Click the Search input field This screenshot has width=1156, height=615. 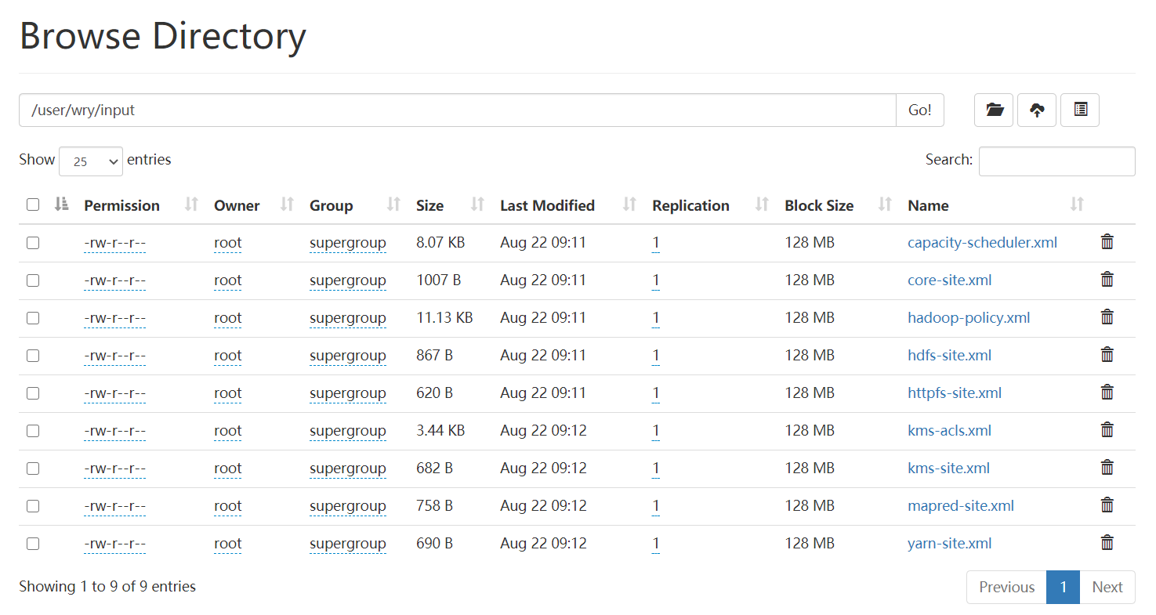tap(1056, 161)
